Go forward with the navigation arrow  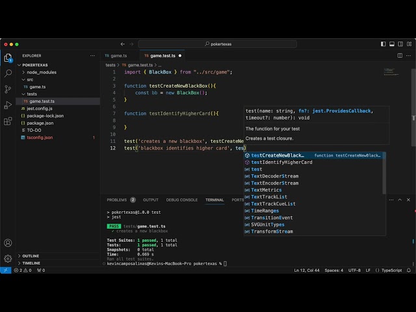coord(131,44)
